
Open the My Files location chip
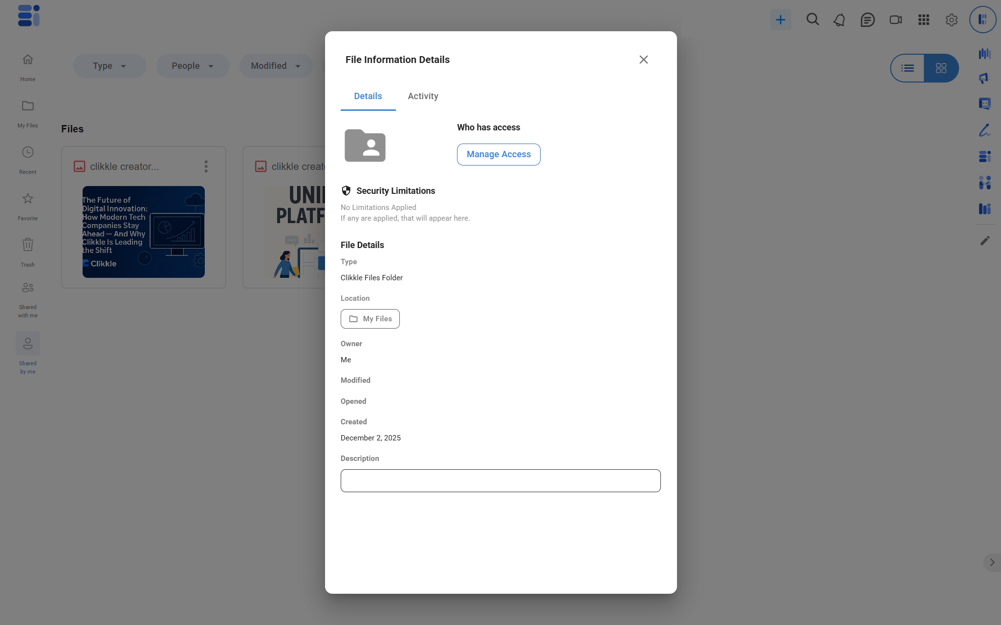point(370,319)
